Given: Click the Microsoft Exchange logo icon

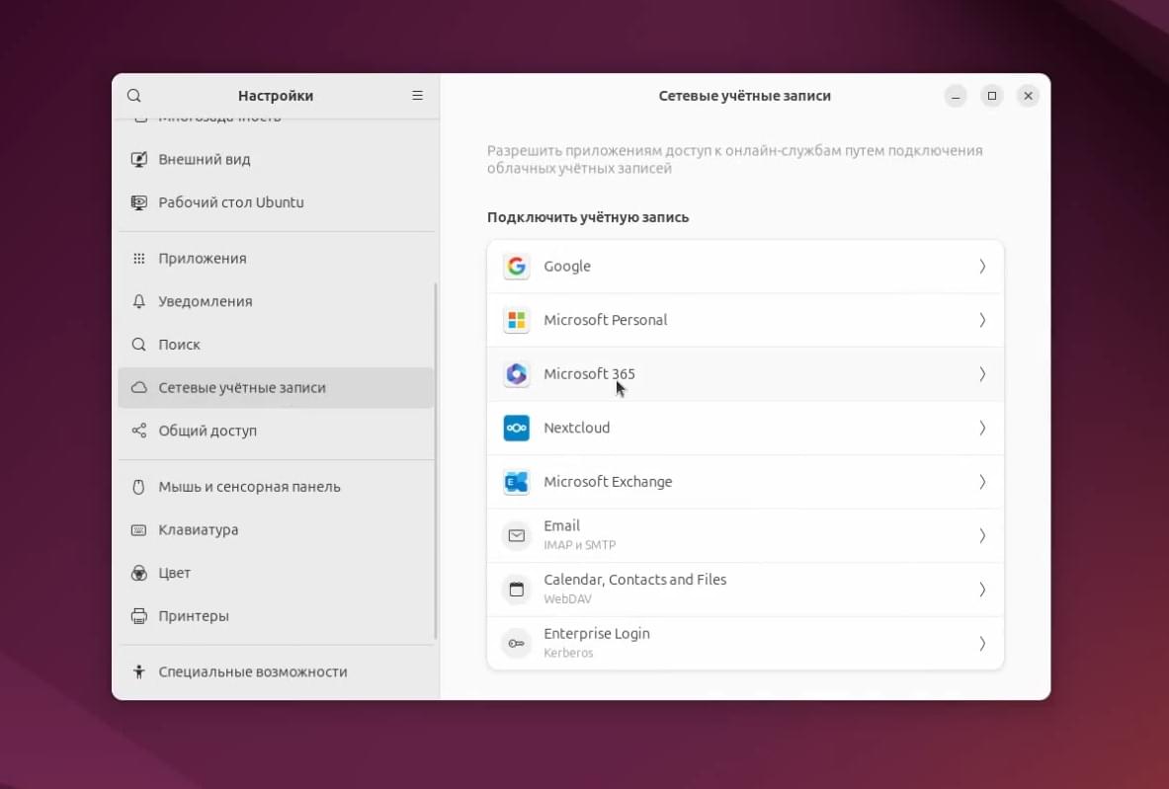Looking at the screenshot, I should coord(517,482).
